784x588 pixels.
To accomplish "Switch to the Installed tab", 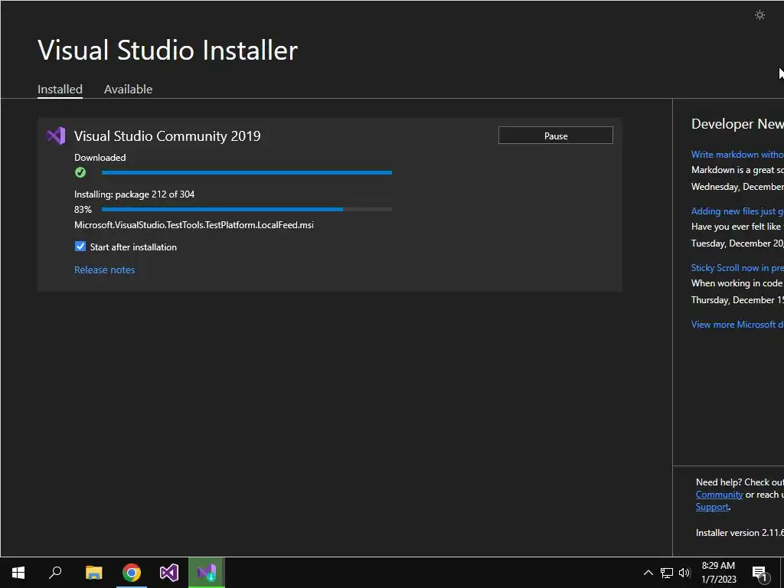I will (x=60, y=89).
